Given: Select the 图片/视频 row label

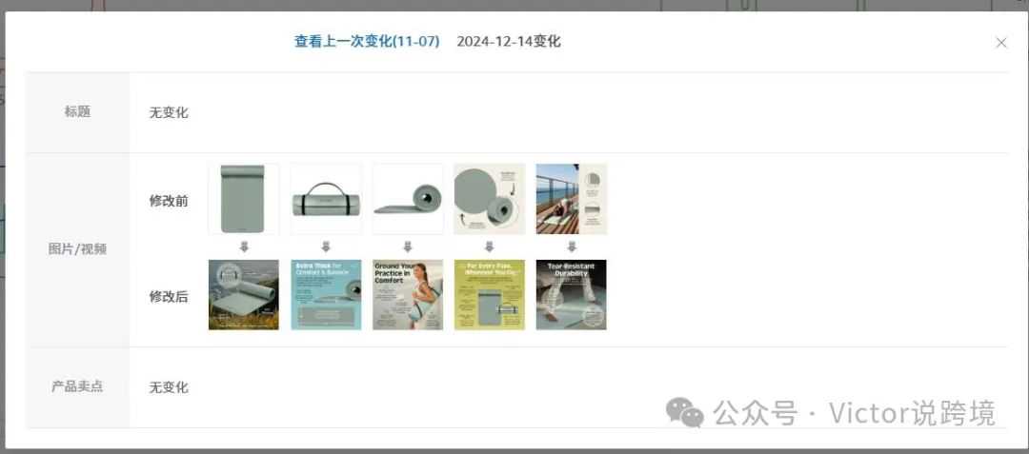Looking at the screenshot, I should point(77,249).
